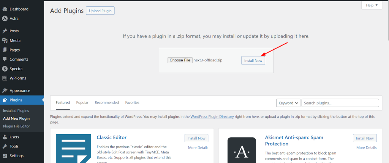The height and width of the screenshot is (163, 389).
Task: Open the WordPress Plugin Directory link
Action: (x=212, y=116)
